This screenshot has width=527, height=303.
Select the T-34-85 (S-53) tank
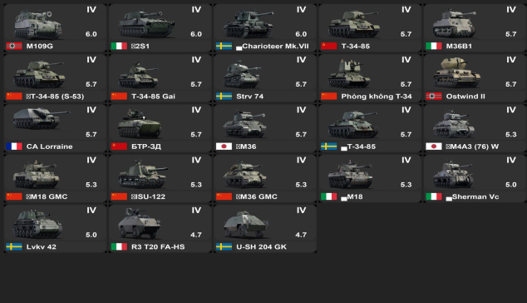point(56,78)
